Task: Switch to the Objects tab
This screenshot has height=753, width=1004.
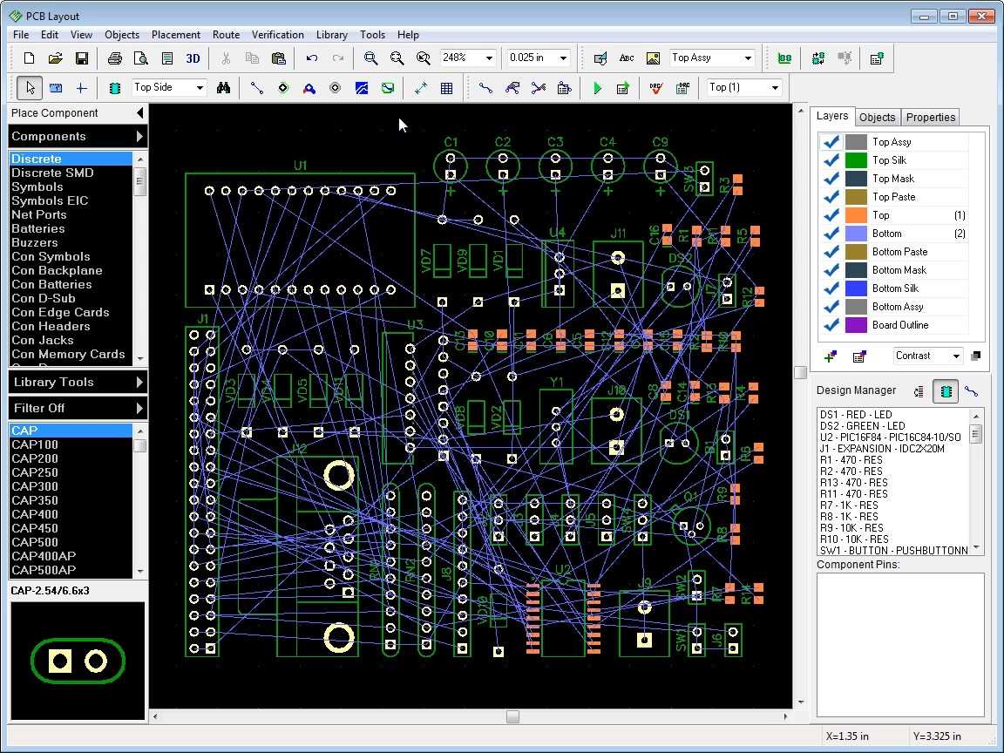Action: pyautogui.click(x=878, y=117)
